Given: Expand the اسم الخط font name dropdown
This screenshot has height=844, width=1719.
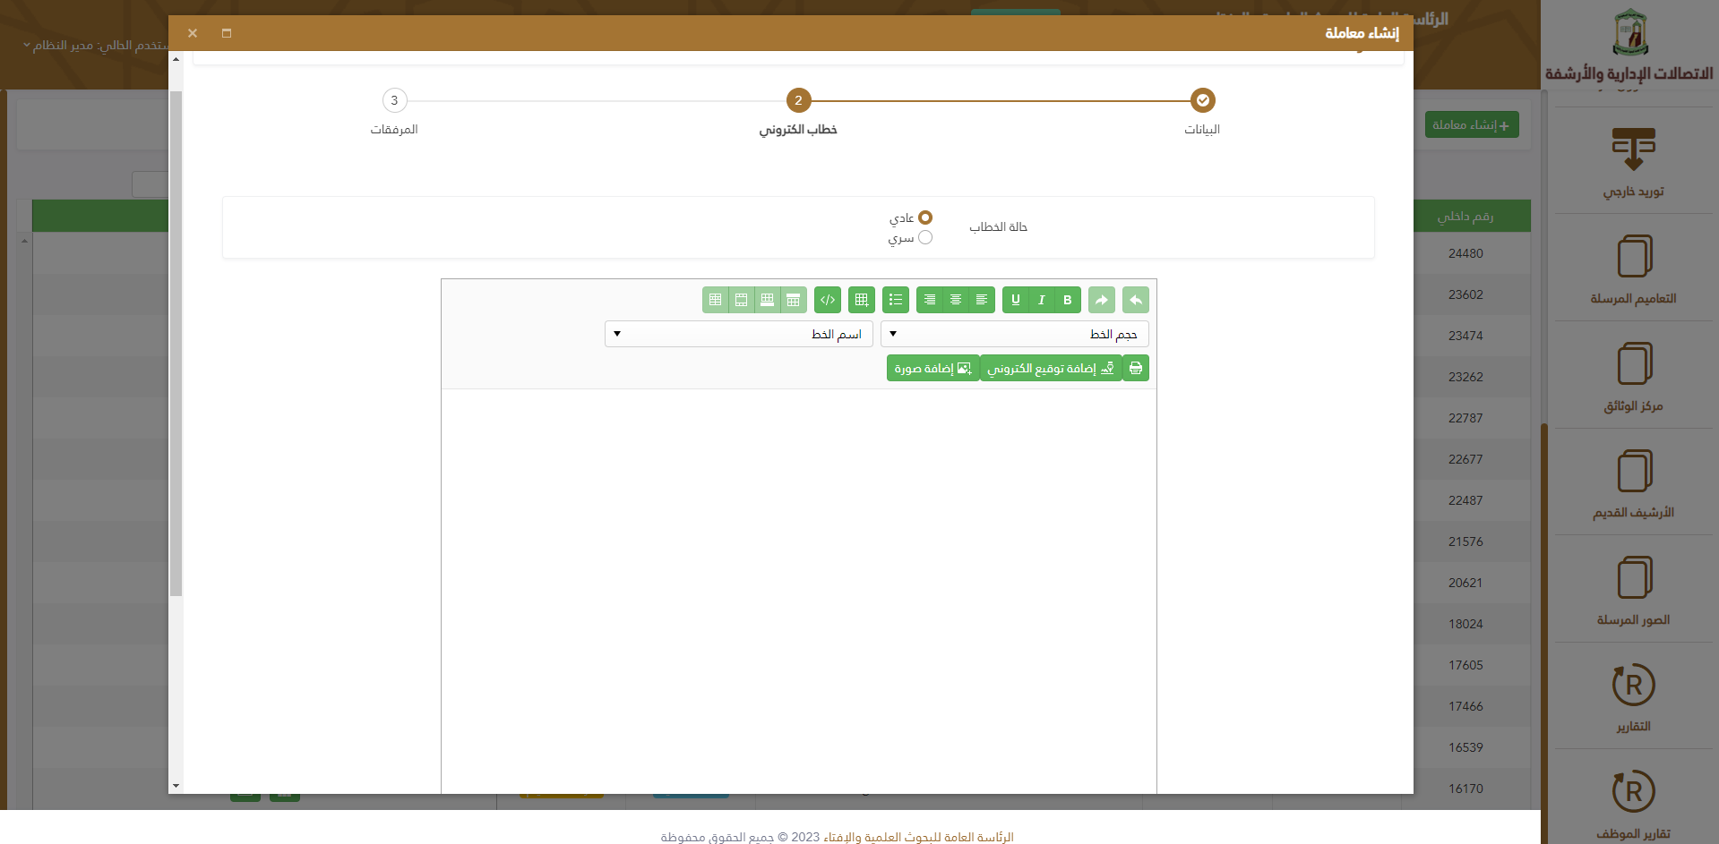Looking at the screenshot, I should pyautogui.click(x=738, y=334).
